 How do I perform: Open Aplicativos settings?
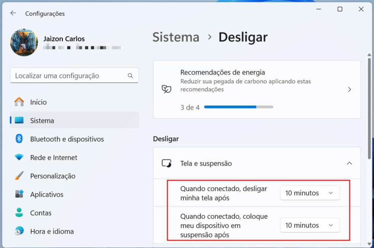19,194
